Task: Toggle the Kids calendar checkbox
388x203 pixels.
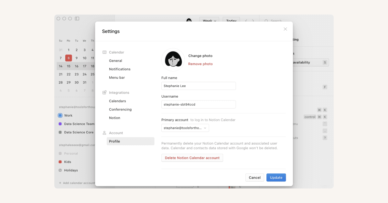Action: (x=60, y=162)
